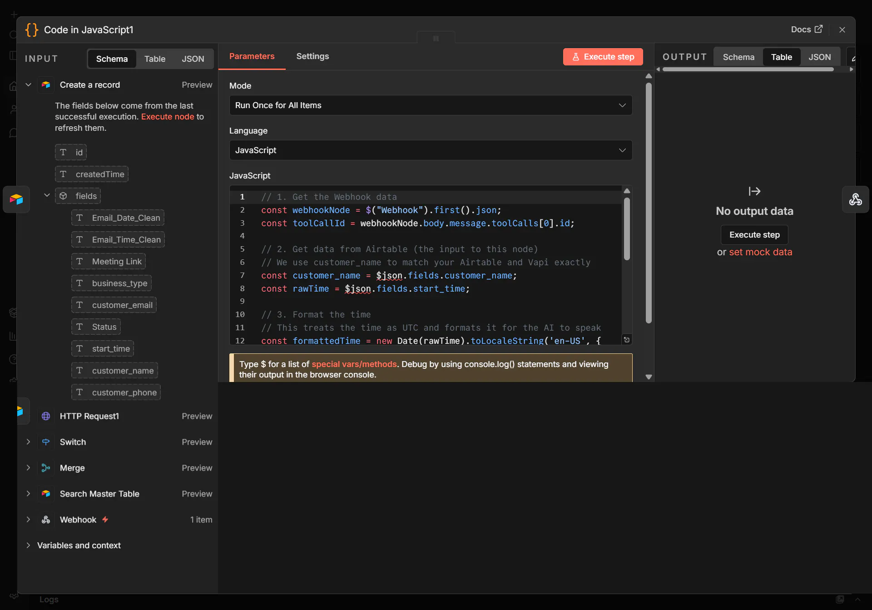Click the next node webhook icon on right edge
The height and width of the screenshot is (610, 872).
(x=855, y=199)
